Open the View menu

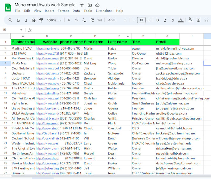tap(38, 11)
